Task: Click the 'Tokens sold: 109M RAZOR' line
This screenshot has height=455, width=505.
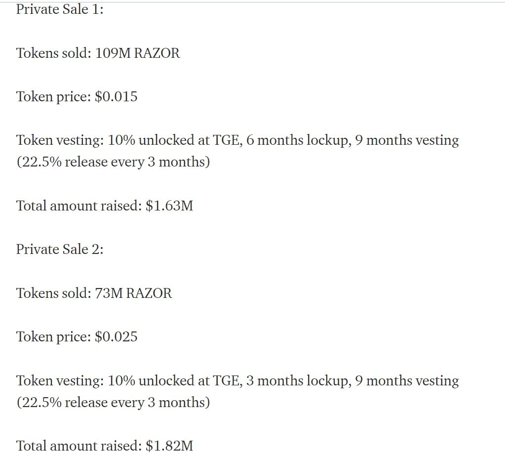Action: point(98,53)
